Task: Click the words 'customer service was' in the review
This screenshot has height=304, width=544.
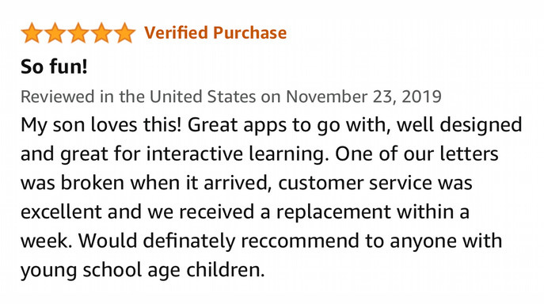Action: click(375, 183)
